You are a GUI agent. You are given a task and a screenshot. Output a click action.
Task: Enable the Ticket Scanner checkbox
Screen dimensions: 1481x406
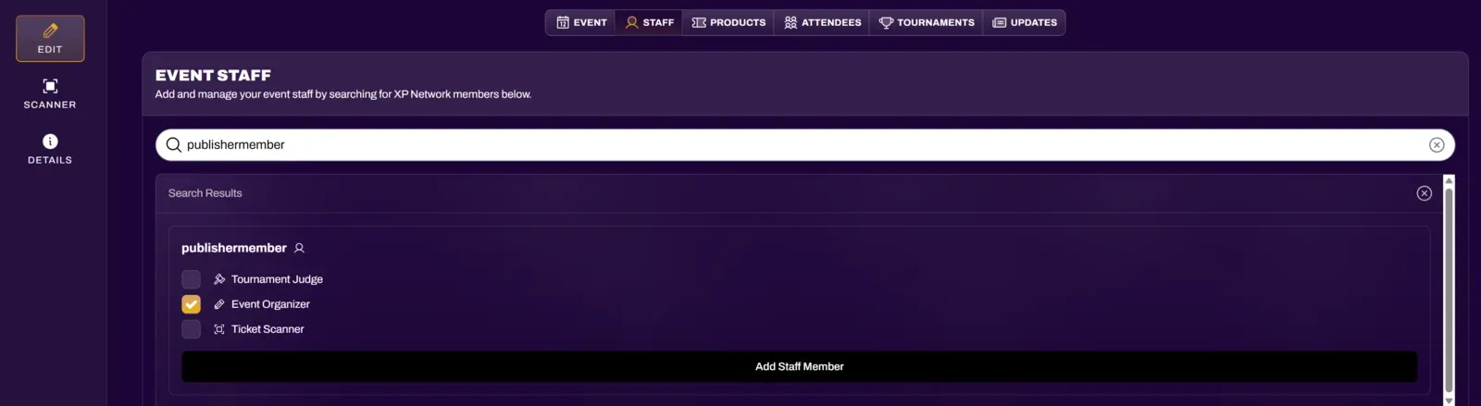pyautogui.click(x=191, y=329)
